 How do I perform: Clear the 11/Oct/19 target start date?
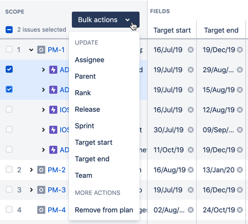coord(191,150)
